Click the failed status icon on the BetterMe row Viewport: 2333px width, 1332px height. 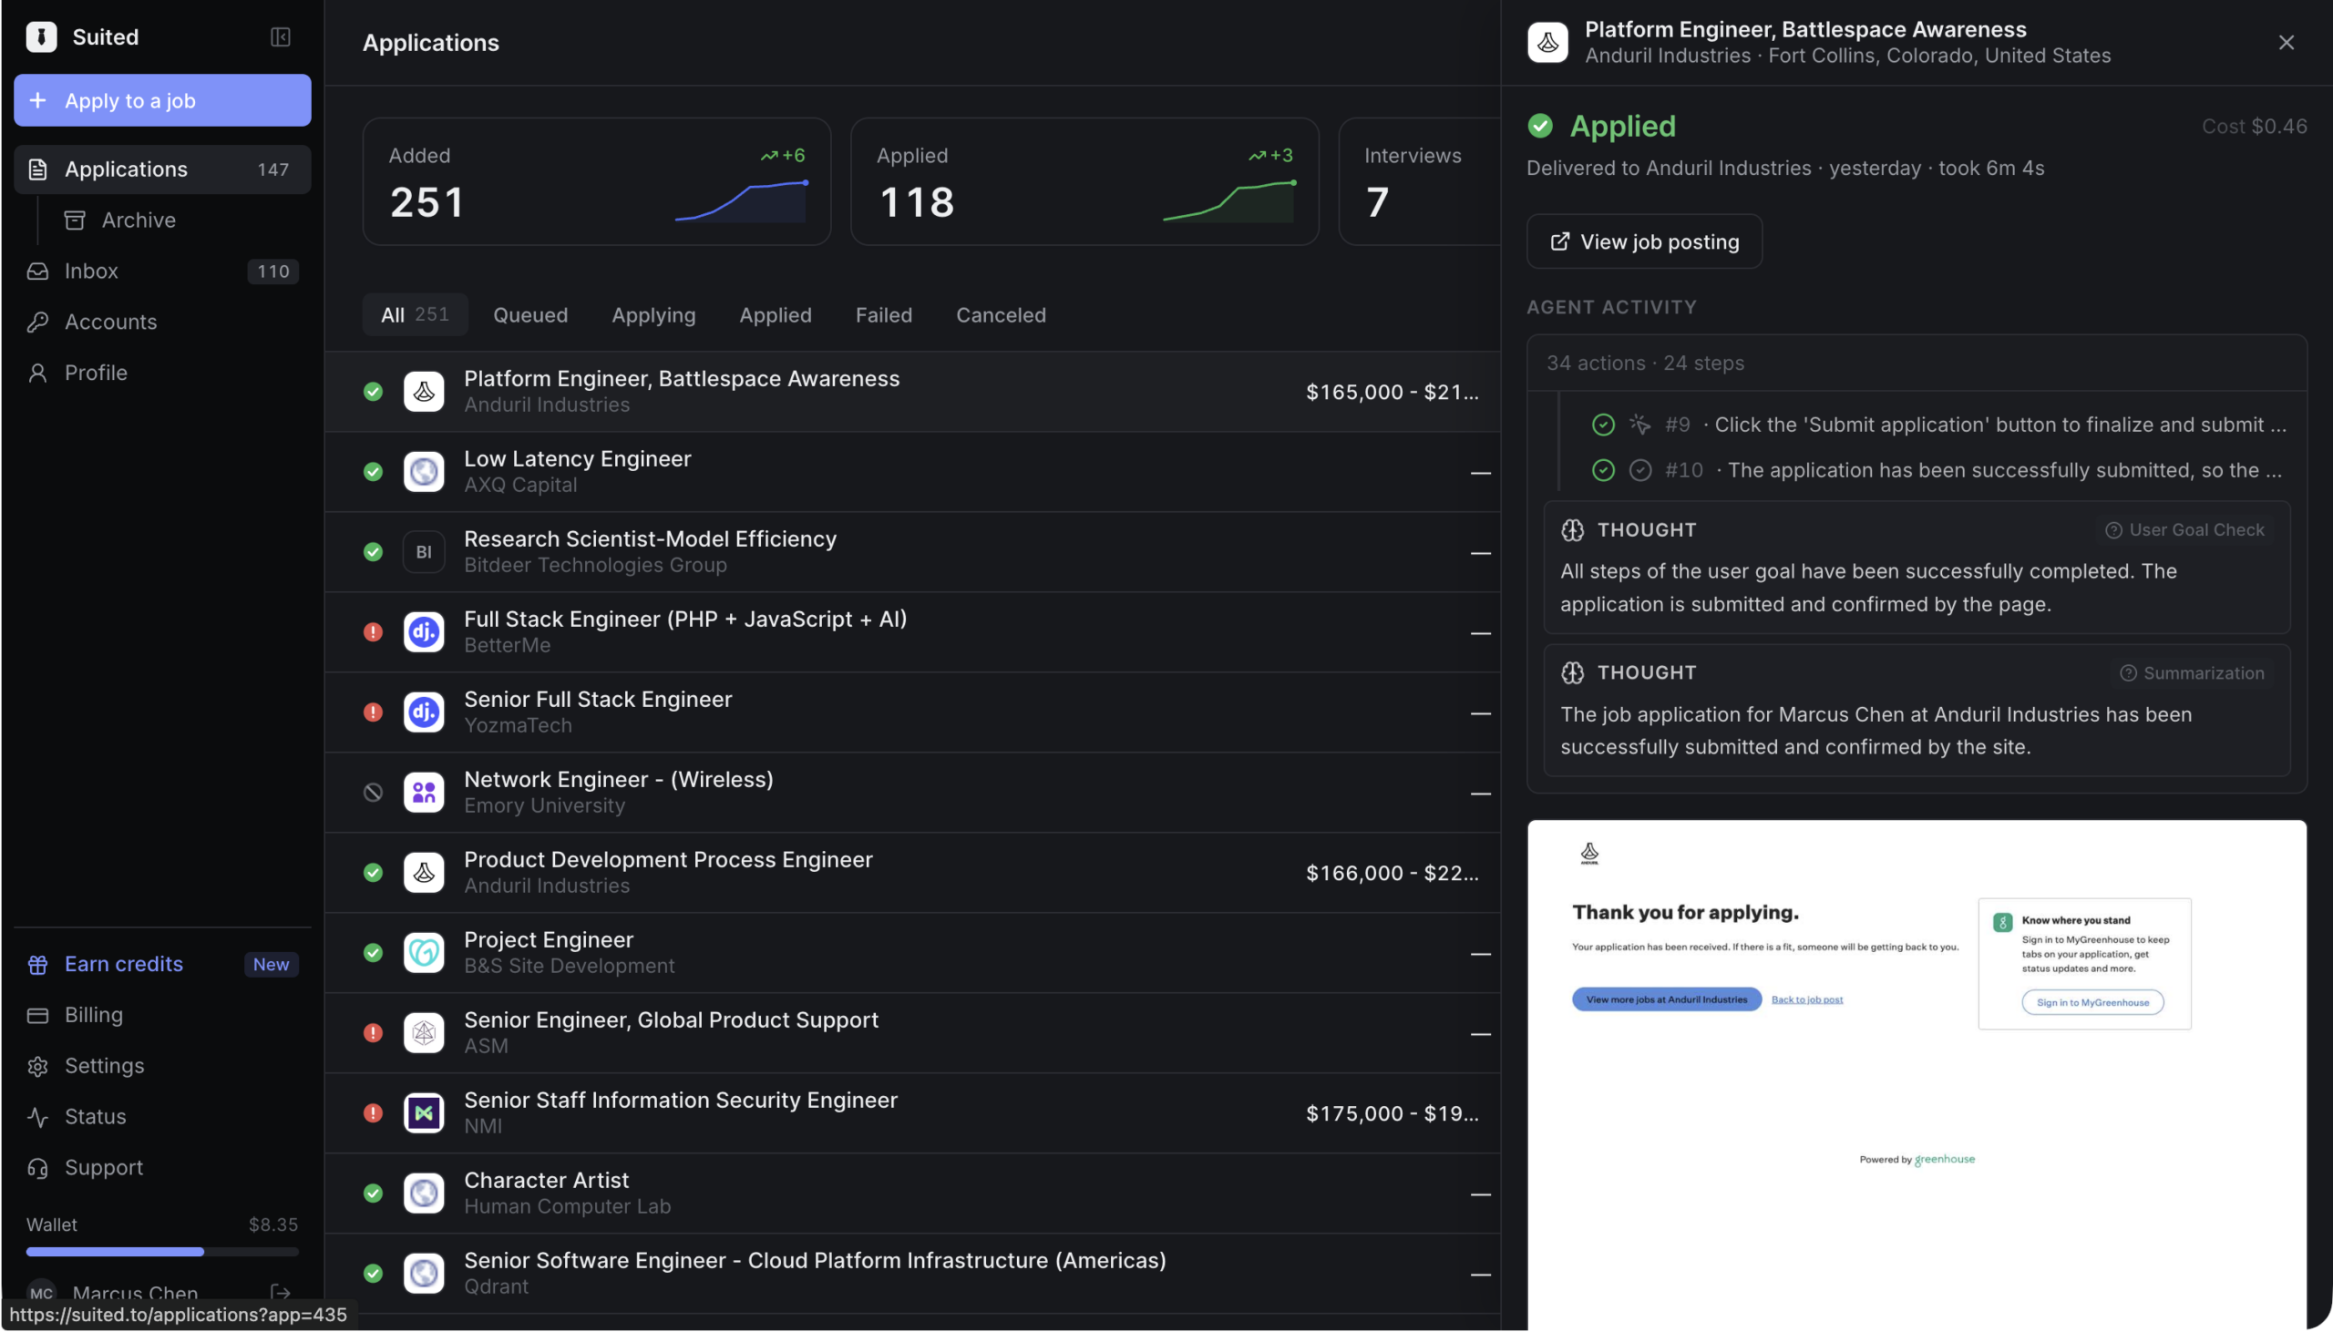pyautogui.click(x=374, y=632)
